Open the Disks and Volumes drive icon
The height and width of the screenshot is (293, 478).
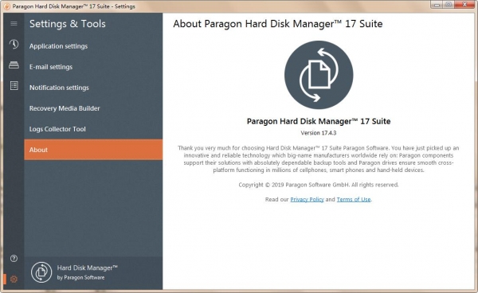click(x=14, y=64)
